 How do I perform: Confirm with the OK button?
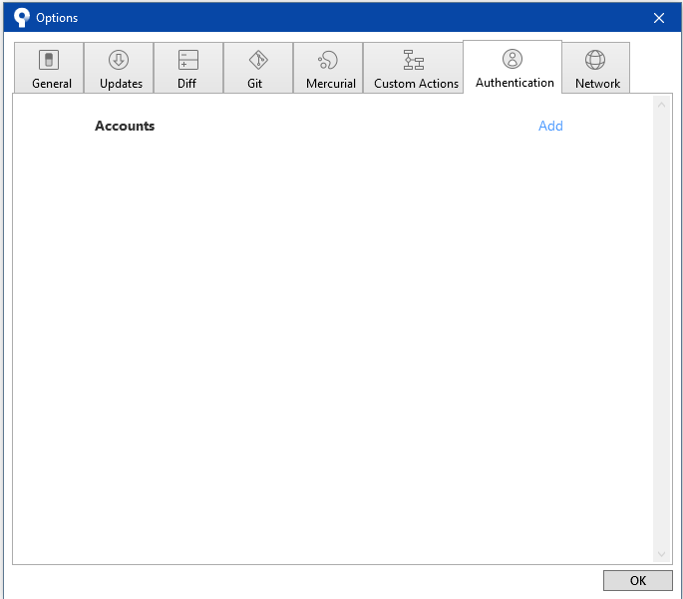pyautogui.click(x=638, y=580)
